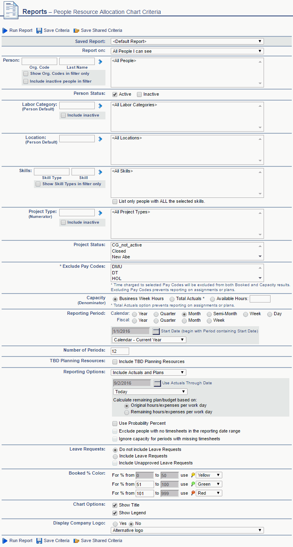The width and height of the screenshot is (293, 547).
Task: Click the bottom Save Criteria link
Action: (x=56, y=540)
